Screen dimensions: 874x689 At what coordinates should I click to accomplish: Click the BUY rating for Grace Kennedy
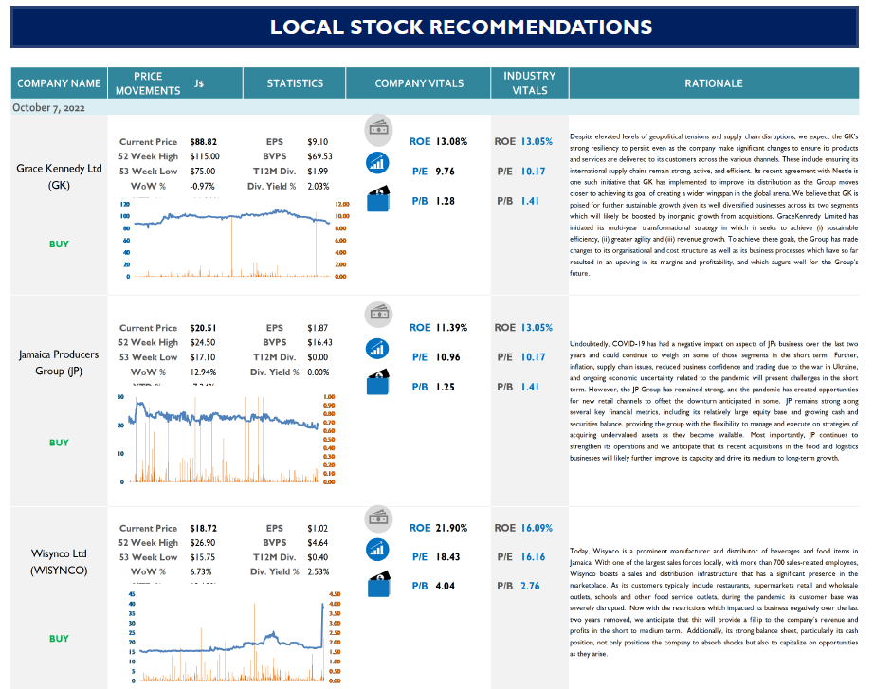(x=59, y=245)
